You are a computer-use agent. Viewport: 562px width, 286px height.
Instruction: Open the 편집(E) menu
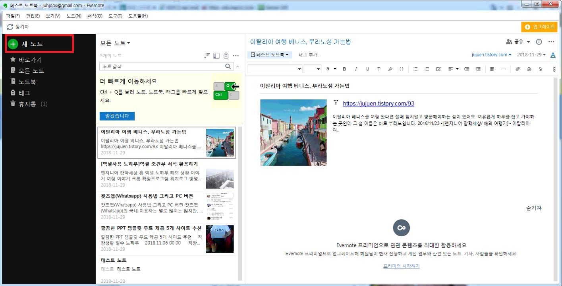33,16
